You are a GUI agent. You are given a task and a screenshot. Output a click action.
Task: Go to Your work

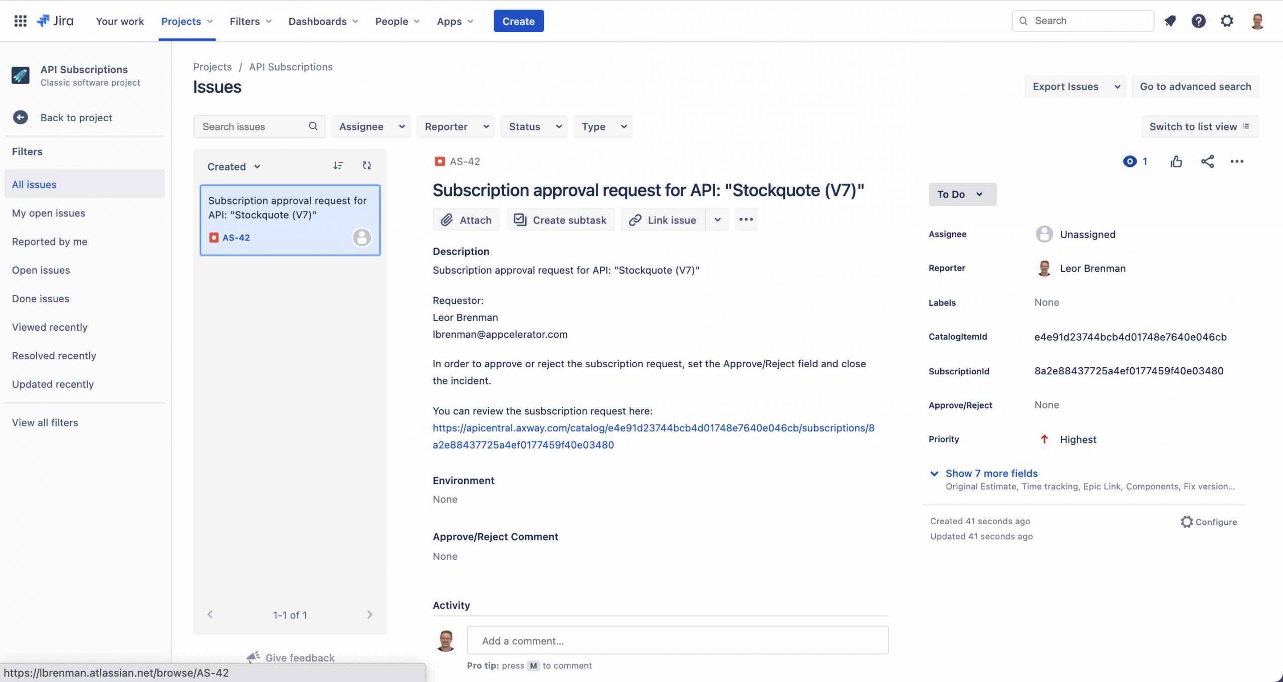(x=120, y=21)
